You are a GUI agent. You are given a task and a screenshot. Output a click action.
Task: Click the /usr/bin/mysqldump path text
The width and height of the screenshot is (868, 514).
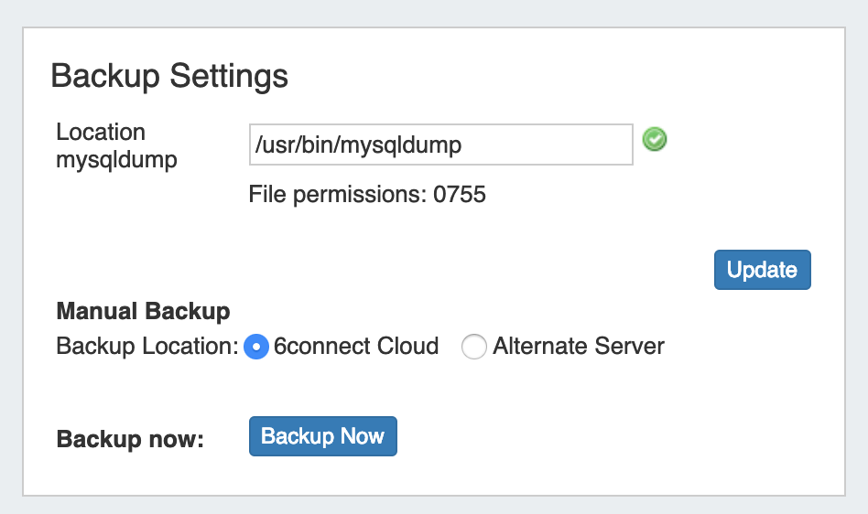[x=358, y=145]
